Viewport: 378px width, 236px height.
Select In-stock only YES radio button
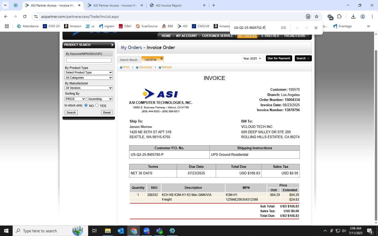coord(97,105)
